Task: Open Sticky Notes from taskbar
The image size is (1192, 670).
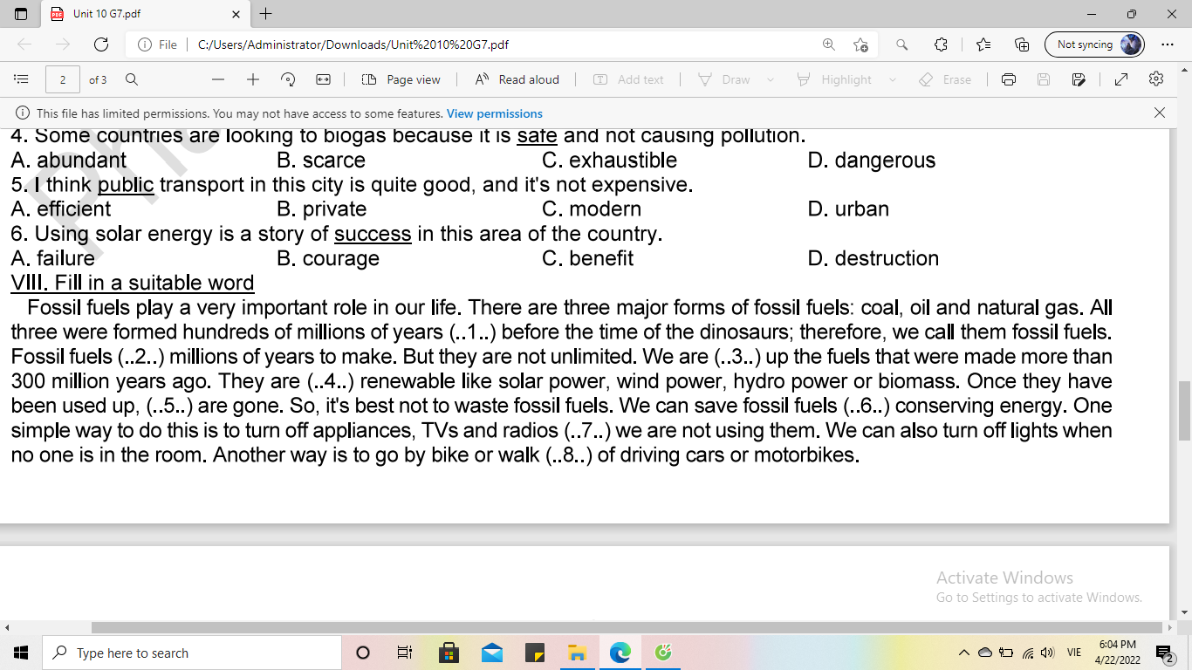Action: (x=535, y=653)
